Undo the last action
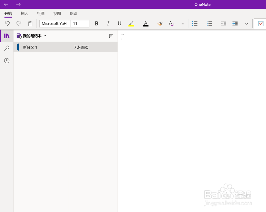The height and width of the screenshot is (212, 266). pyautogui.click(x=7, y=23)
